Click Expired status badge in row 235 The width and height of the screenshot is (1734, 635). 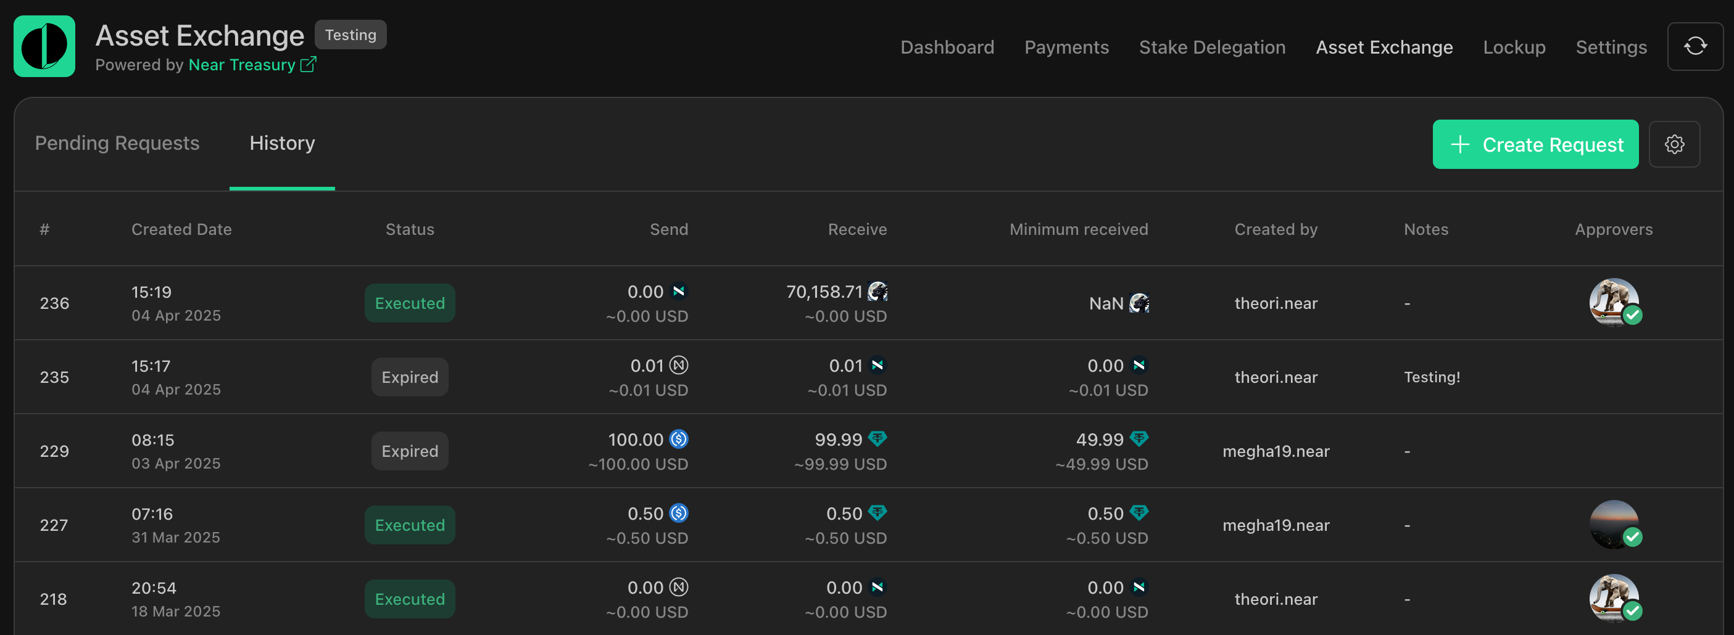click(x=409, y=377)
